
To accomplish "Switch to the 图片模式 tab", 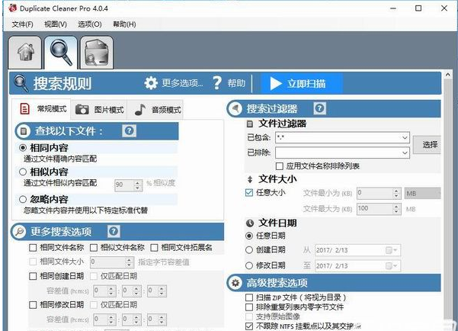I will click(99, 110).
